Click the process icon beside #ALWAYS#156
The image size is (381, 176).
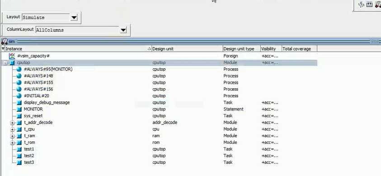[x=19, y=89]
